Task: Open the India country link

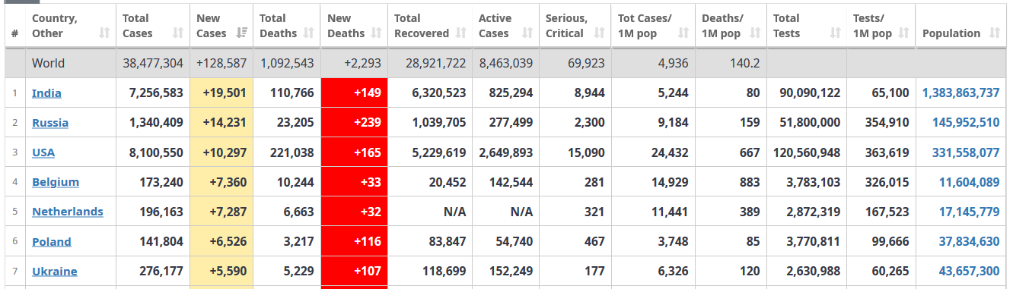Action: click(46, 93)
